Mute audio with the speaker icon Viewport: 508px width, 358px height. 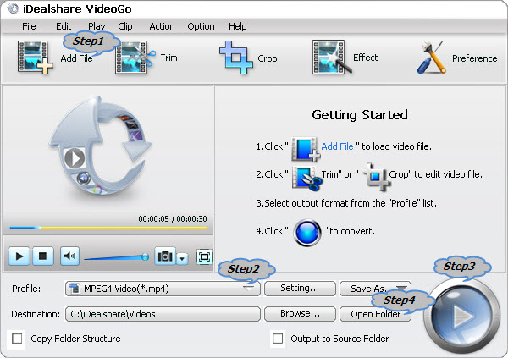click(x=69, y=256)
